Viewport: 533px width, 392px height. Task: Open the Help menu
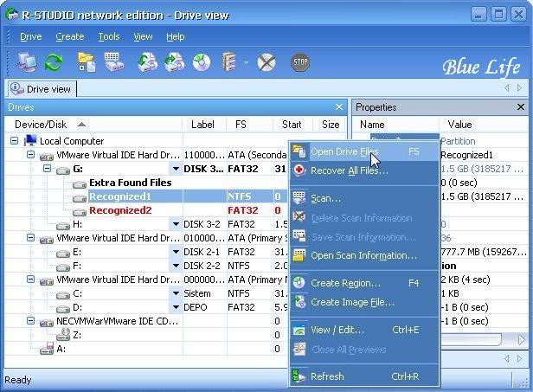click(176, 36)
